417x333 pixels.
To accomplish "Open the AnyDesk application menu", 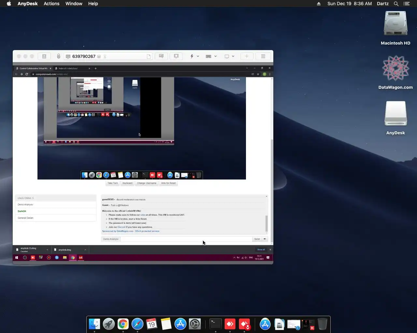I will click(27, 4).
